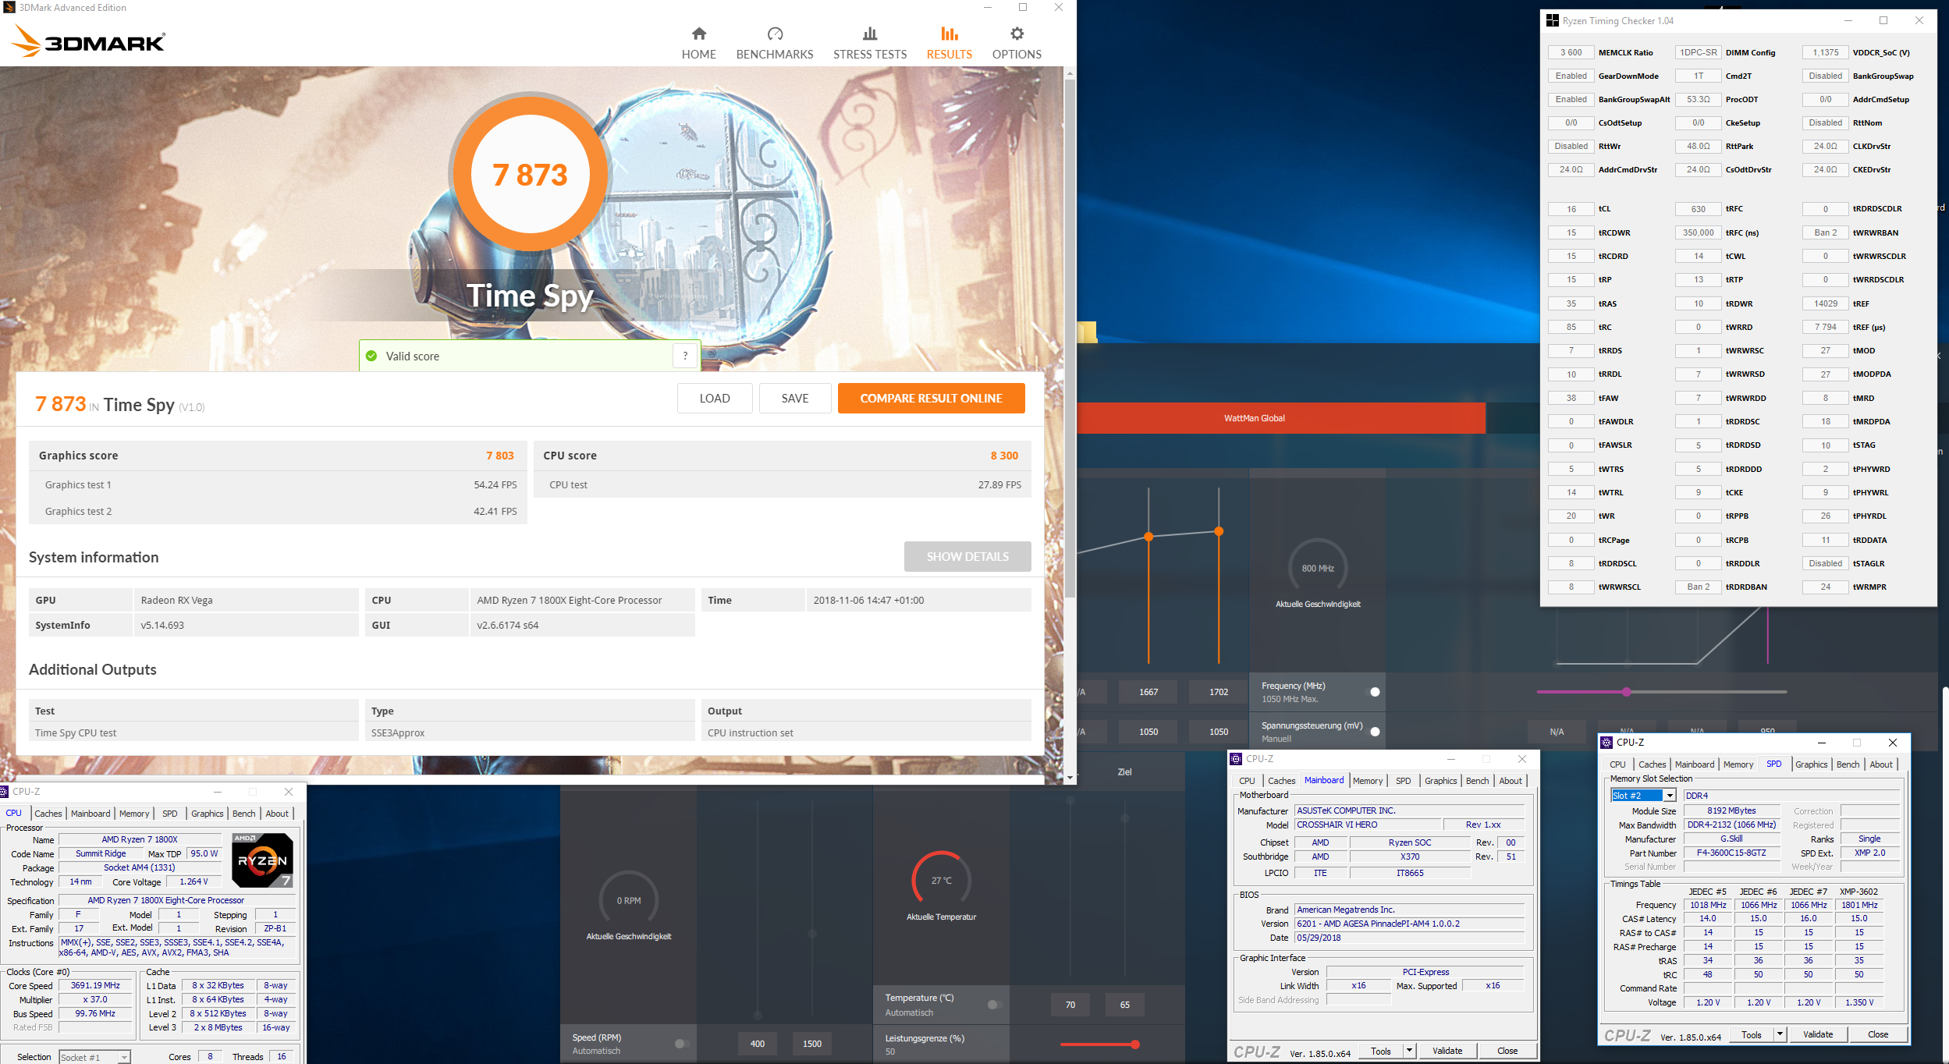The height and width of the screenshot is (1064, 1949).
Task: Go to Stress Tests chart icon
Action: (x=869, y=34)
